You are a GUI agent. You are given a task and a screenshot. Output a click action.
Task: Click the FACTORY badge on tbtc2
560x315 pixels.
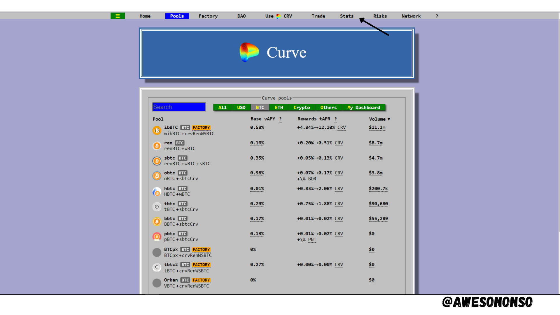tap(201, 265)
